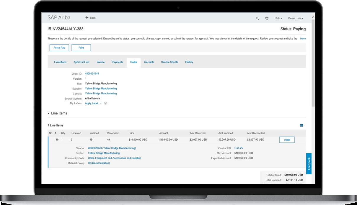Click info icon beside Apply Label
Image resolution: width=357 pixels, height=205 pixels.
105,104
